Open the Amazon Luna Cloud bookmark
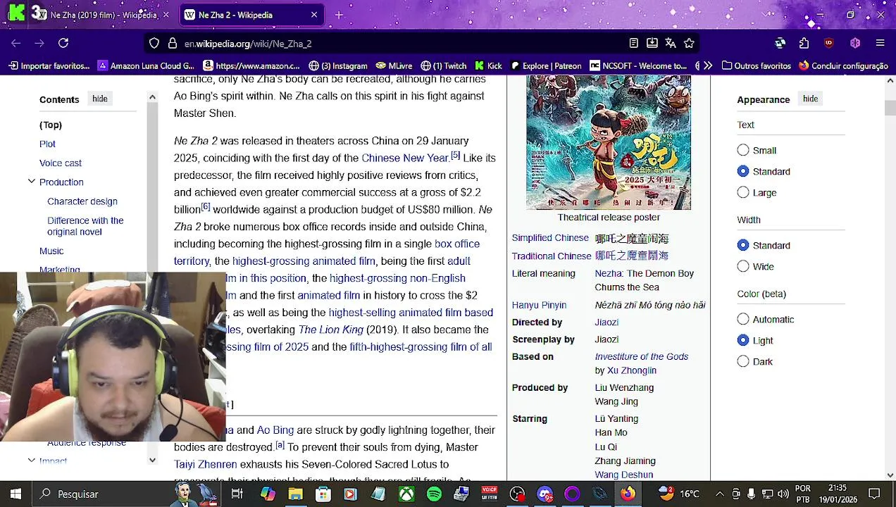Viewport: 896px width, 507px height. tap(146, 65)
